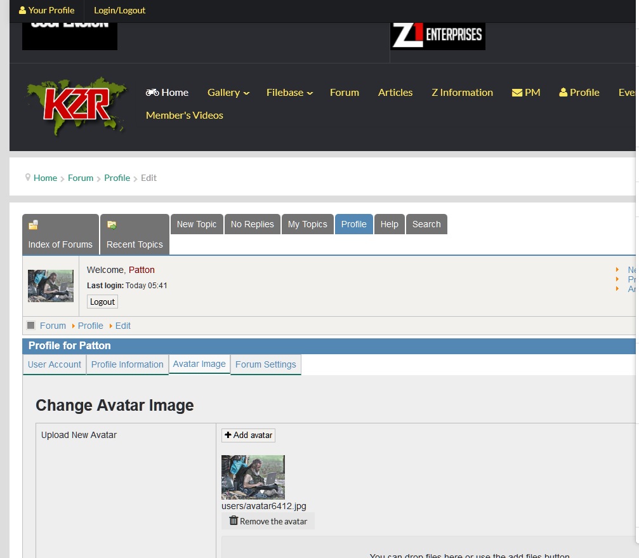Viewport: 639px width, 558px height.
Task: Click the KZR logo image
Action: (x=76, y=106)
